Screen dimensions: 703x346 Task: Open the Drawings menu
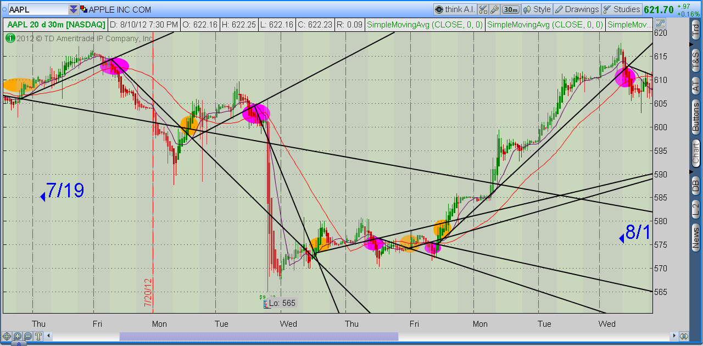coord(577,9)
